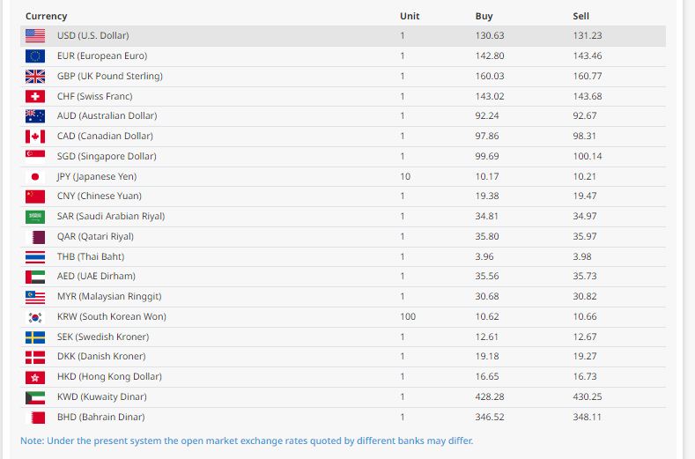Click the Buy column header
This screenshot has width=695, height=459.
484,17
